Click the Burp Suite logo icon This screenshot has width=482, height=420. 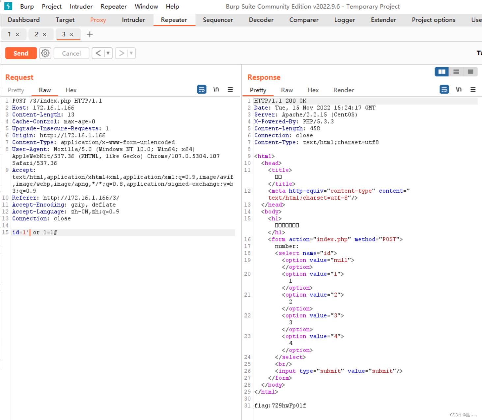coord(8,6)
